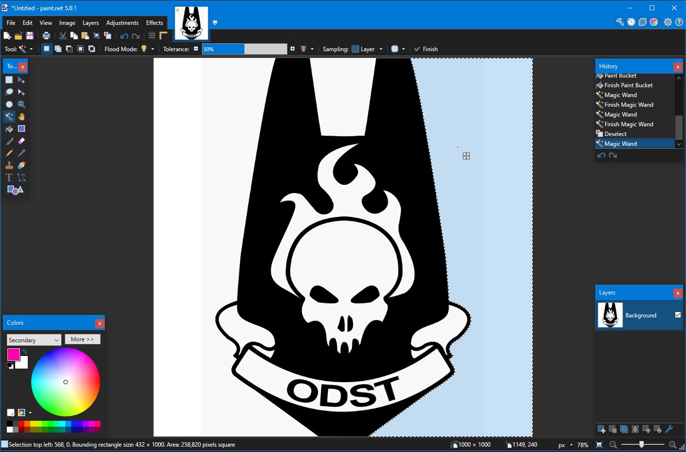Select the Pencil tool

coord(9,153)
